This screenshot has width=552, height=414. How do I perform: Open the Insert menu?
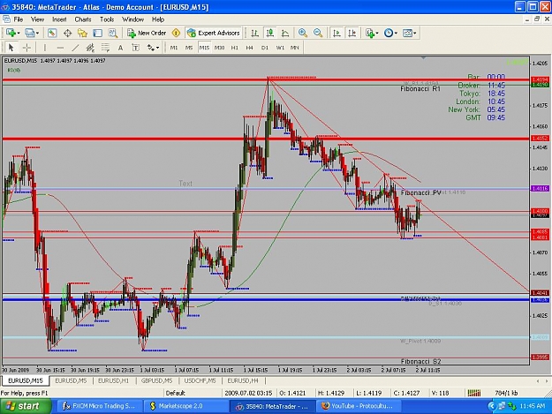tap(59, 19)
